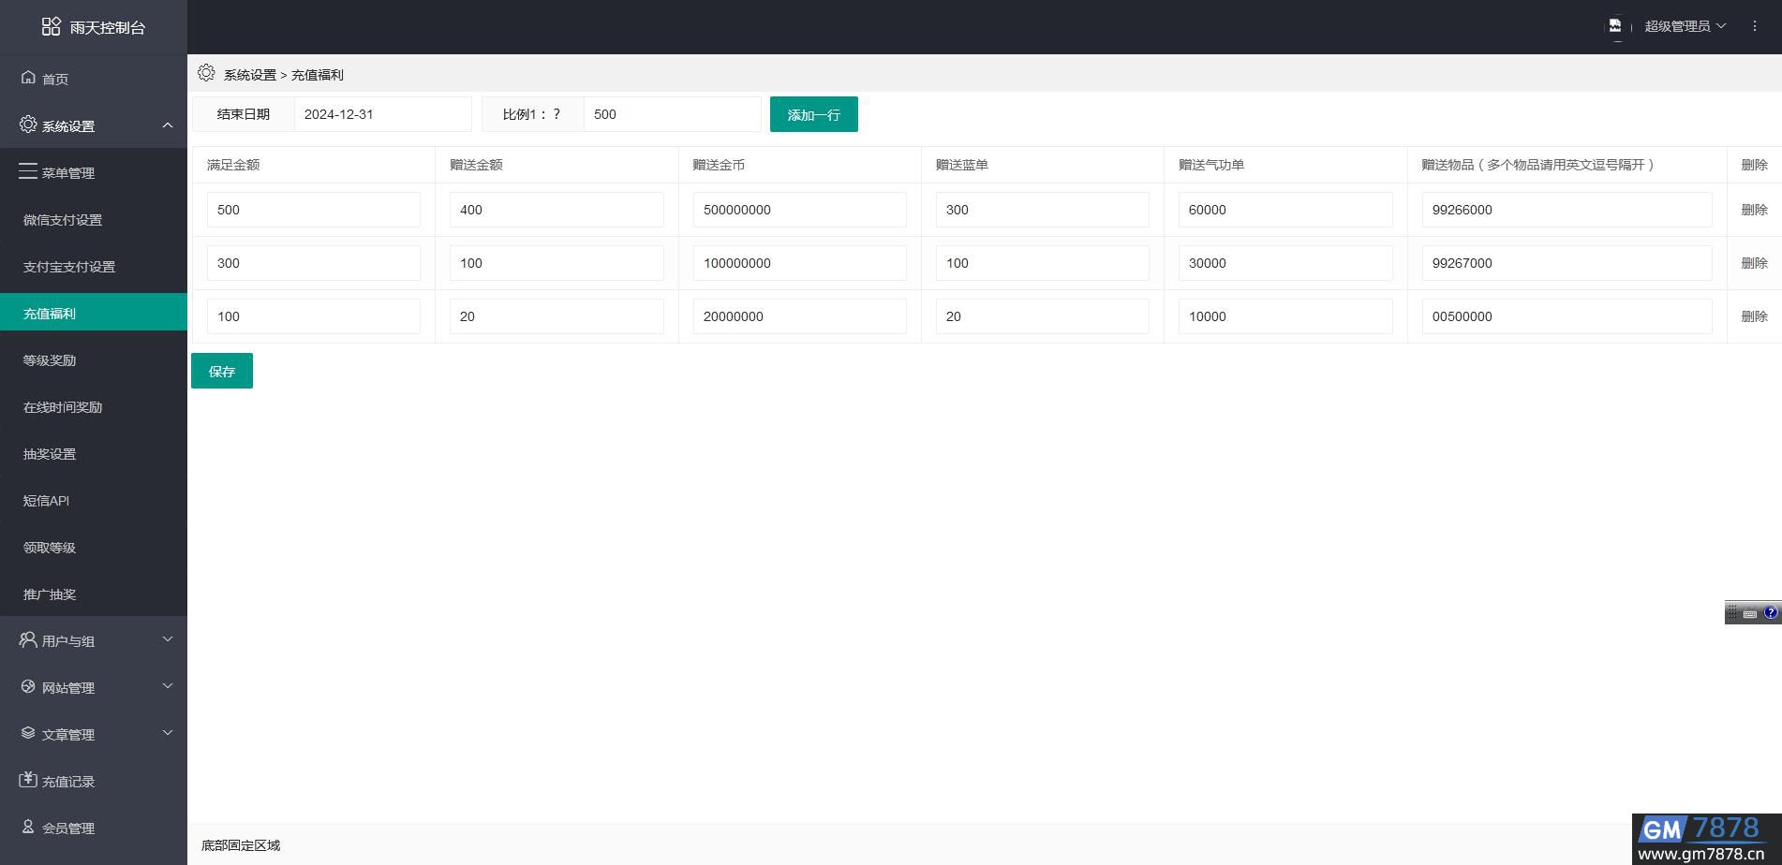Viewport: 1782px width, 865px height.
Task: Click the admin avatar image in header
Action: (x=1615, y=26)
